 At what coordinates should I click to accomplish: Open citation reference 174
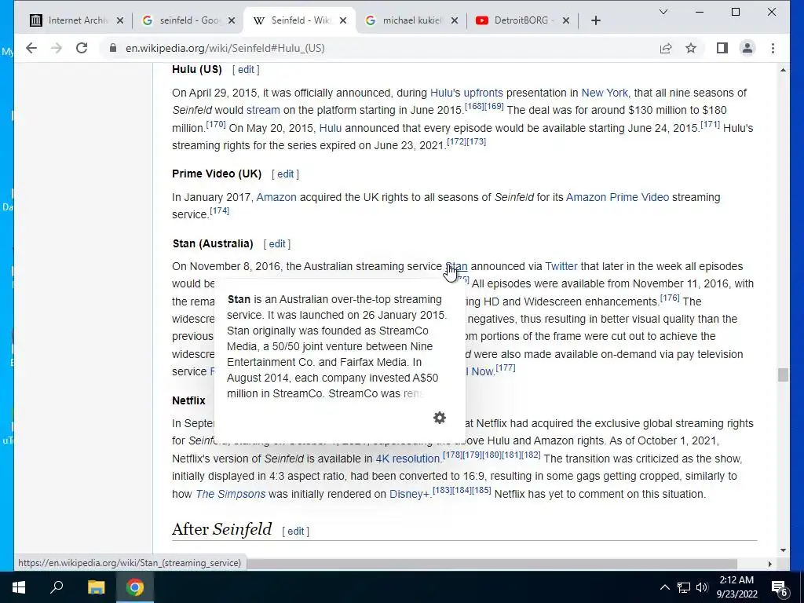220,210
